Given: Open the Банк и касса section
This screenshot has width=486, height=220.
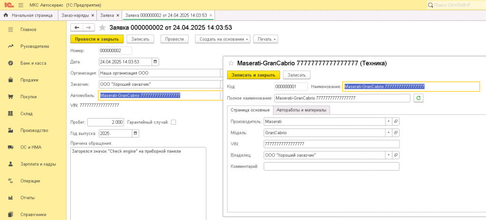Looking at the screenshot, I should click(x=33, y=63).
